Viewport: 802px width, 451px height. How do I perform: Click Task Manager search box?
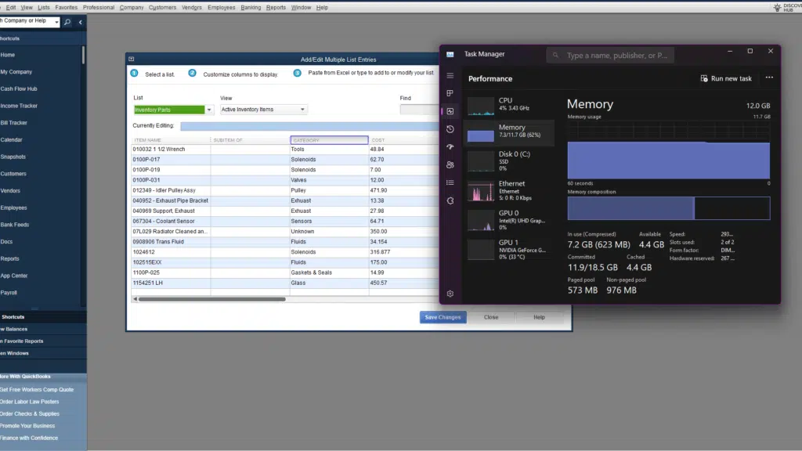[x=610, y=56]
